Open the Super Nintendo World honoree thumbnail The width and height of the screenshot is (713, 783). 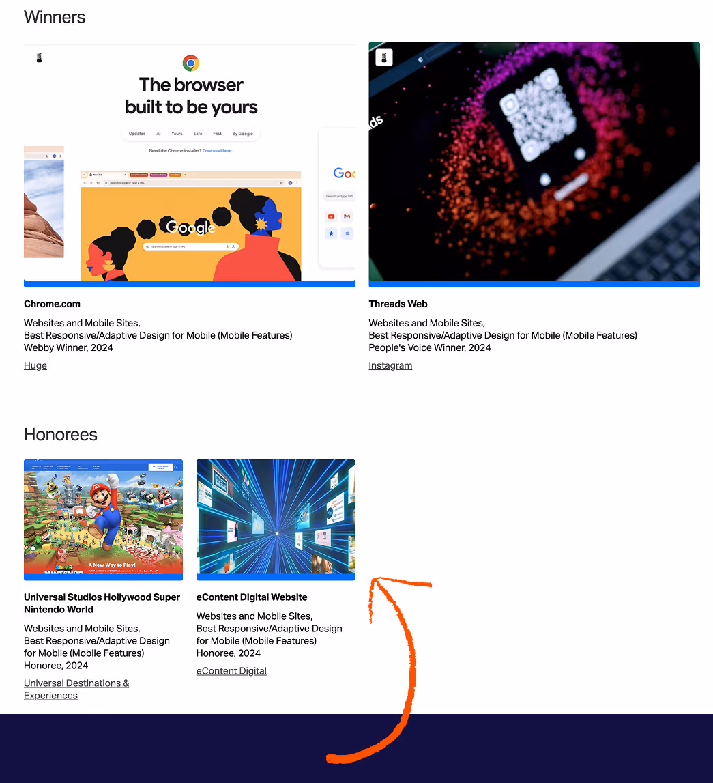[x=103, y=519]
